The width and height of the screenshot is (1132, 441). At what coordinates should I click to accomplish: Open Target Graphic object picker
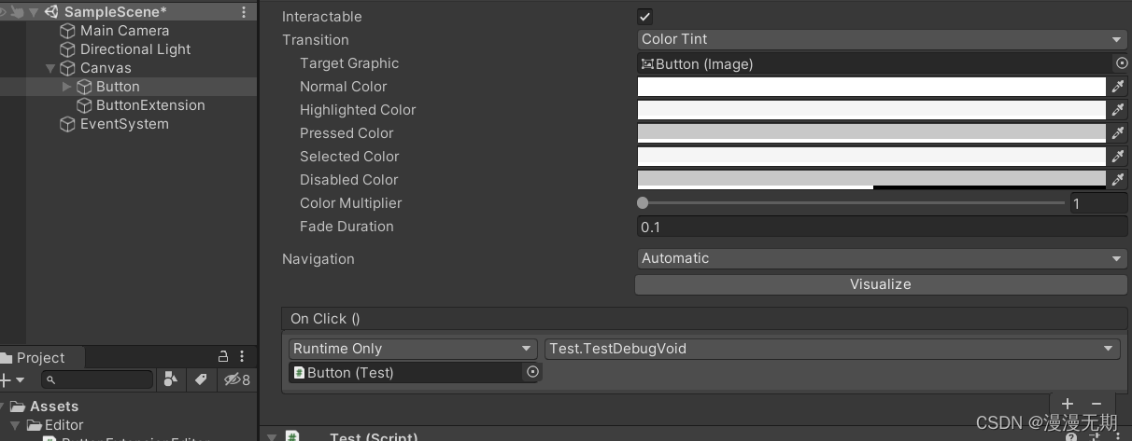click(1122, 63)
